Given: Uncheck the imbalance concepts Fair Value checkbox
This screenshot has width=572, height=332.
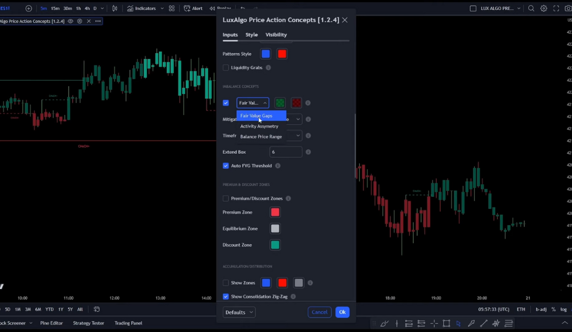Looking at the screenshot, I should pos(226,103).
